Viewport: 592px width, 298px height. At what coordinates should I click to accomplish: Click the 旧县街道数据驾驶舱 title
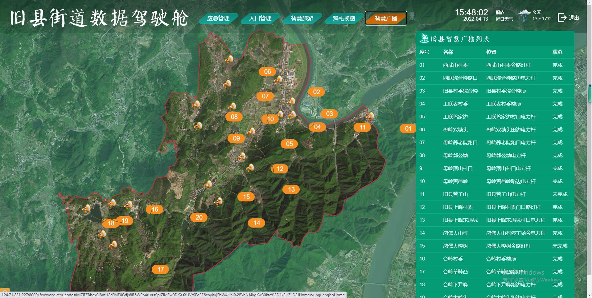[x=99, y=18]
